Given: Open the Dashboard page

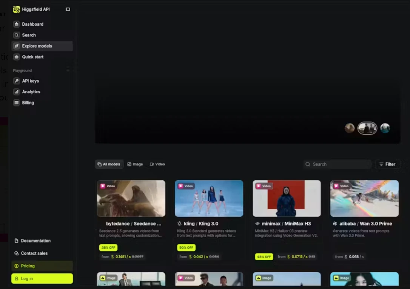Looking at the screenshot, I should [x=42, y=24].
